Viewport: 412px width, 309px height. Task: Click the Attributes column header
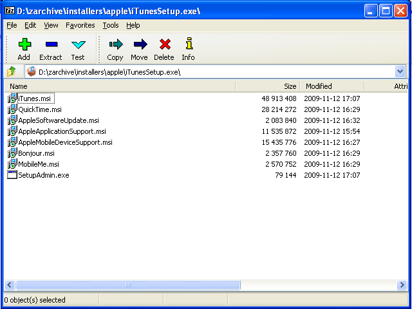386,86
